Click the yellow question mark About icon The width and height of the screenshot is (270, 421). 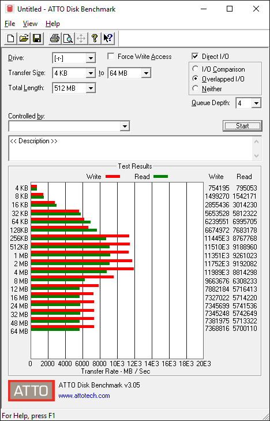[x=95, y=38]
